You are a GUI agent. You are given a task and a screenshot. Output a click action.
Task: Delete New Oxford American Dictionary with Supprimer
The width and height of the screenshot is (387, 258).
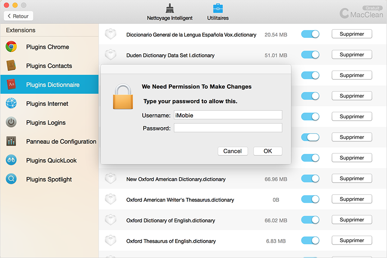pyautogui.click(x=352, y=178)
